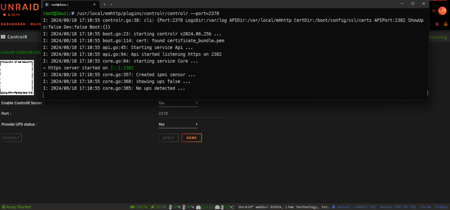Click the APPLY button
The height and width of the screenshot is (210, 450).
(168, 138)
